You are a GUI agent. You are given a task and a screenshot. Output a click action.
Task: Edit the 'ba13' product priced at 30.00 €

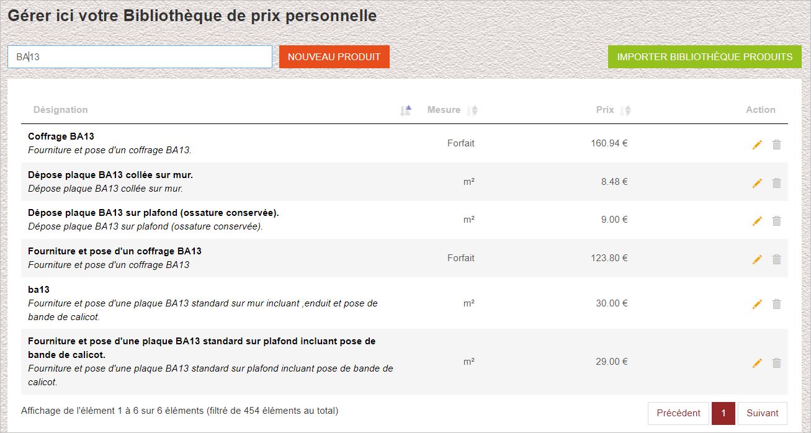(757, 304)
